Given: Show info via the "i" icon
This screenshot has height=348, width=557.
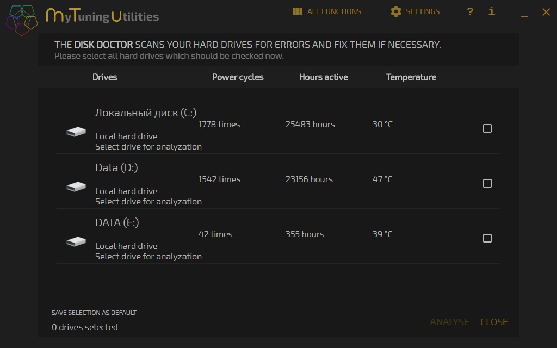Looking at the screenshot, I should pyautogui.click(x=492, y=11).
